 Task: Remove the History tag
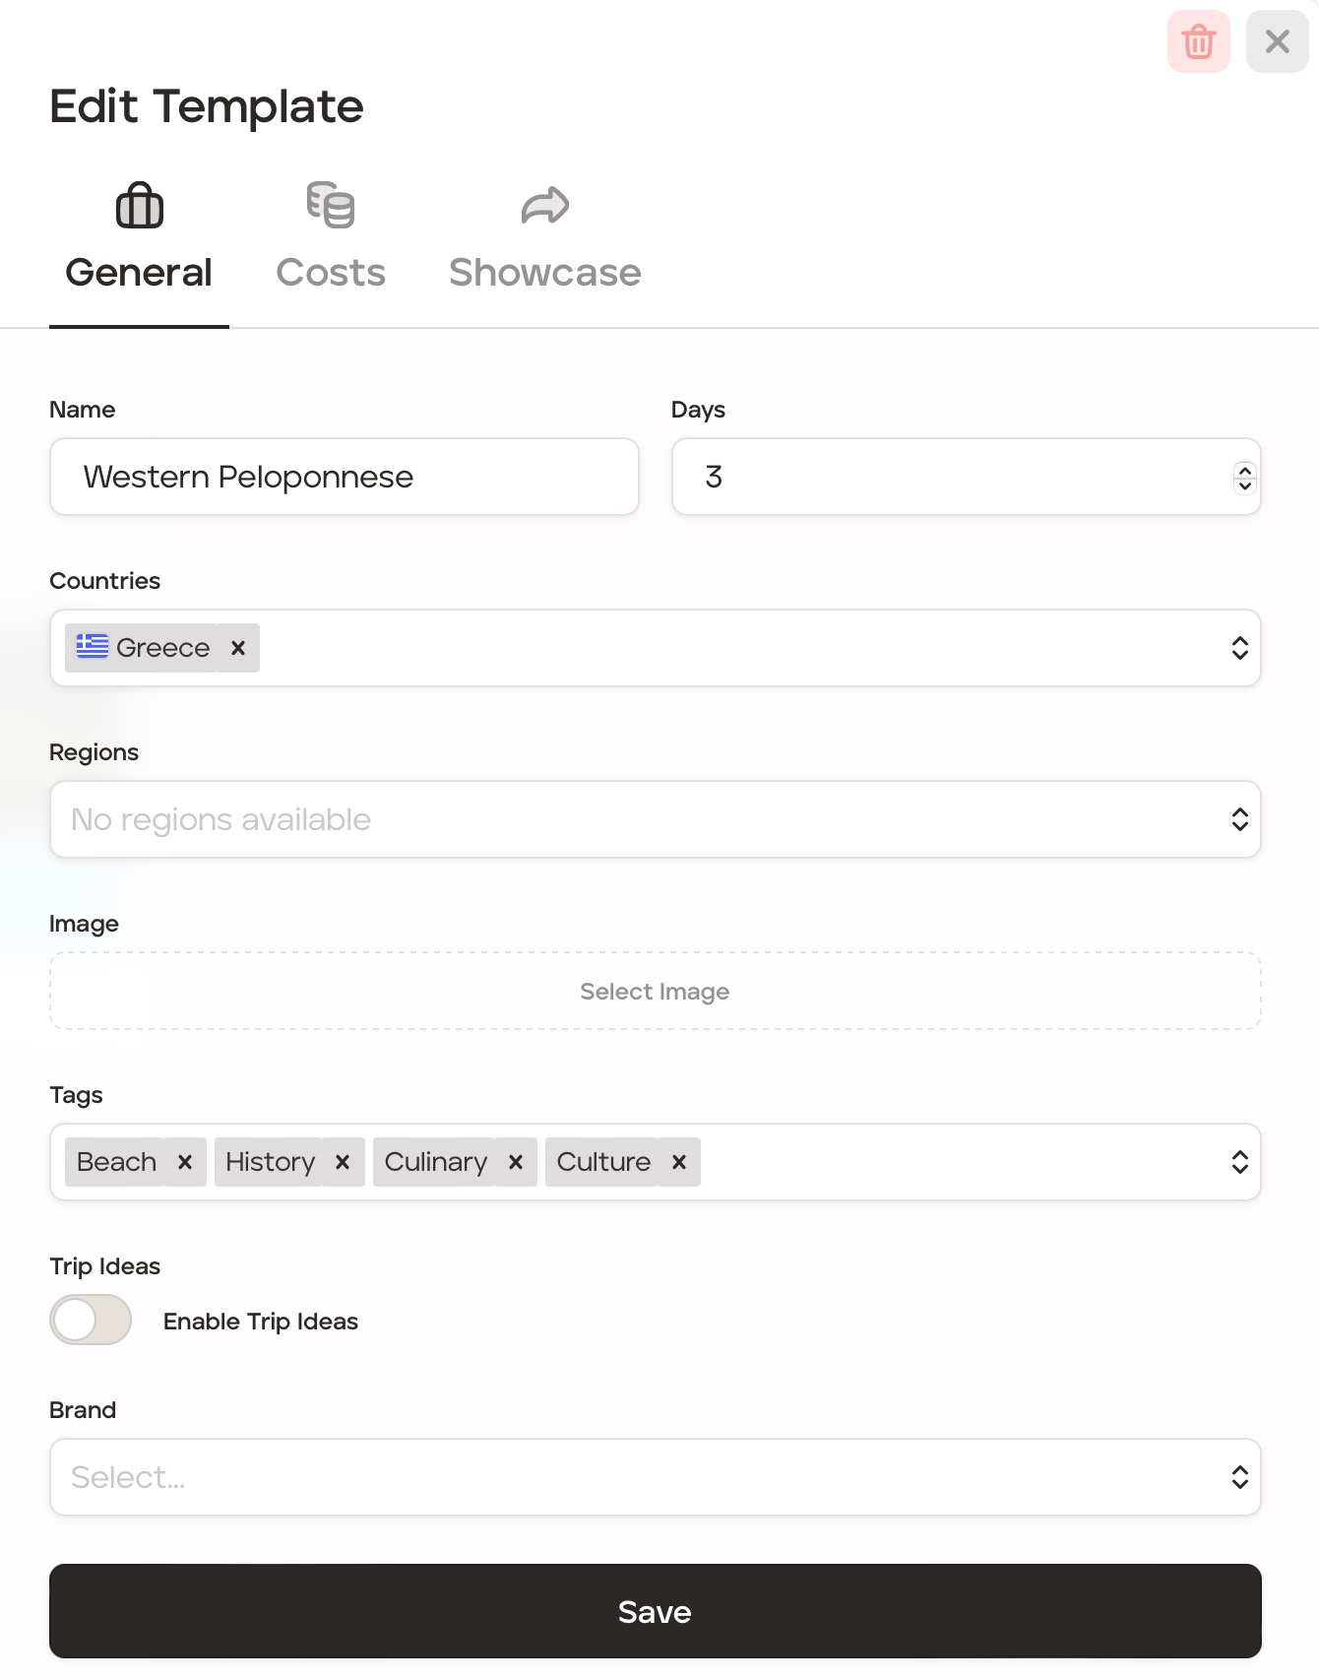click(343, 1162)
